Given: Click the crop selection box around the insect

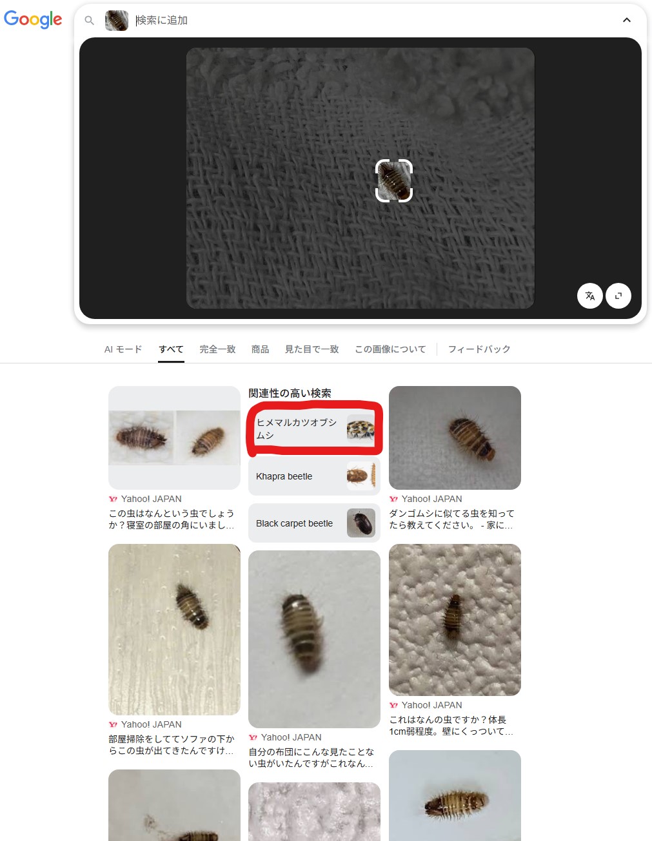Looking at the screenshot, I should [x=394, y=180].
